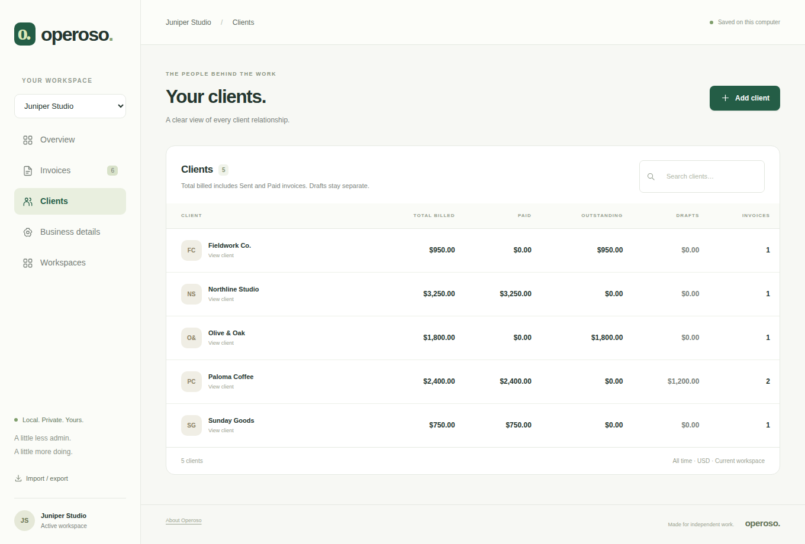The width and height of the screenshot is (805, 544).
Task: Click the $950.00 outstanding amount
Action: [610, 250]
